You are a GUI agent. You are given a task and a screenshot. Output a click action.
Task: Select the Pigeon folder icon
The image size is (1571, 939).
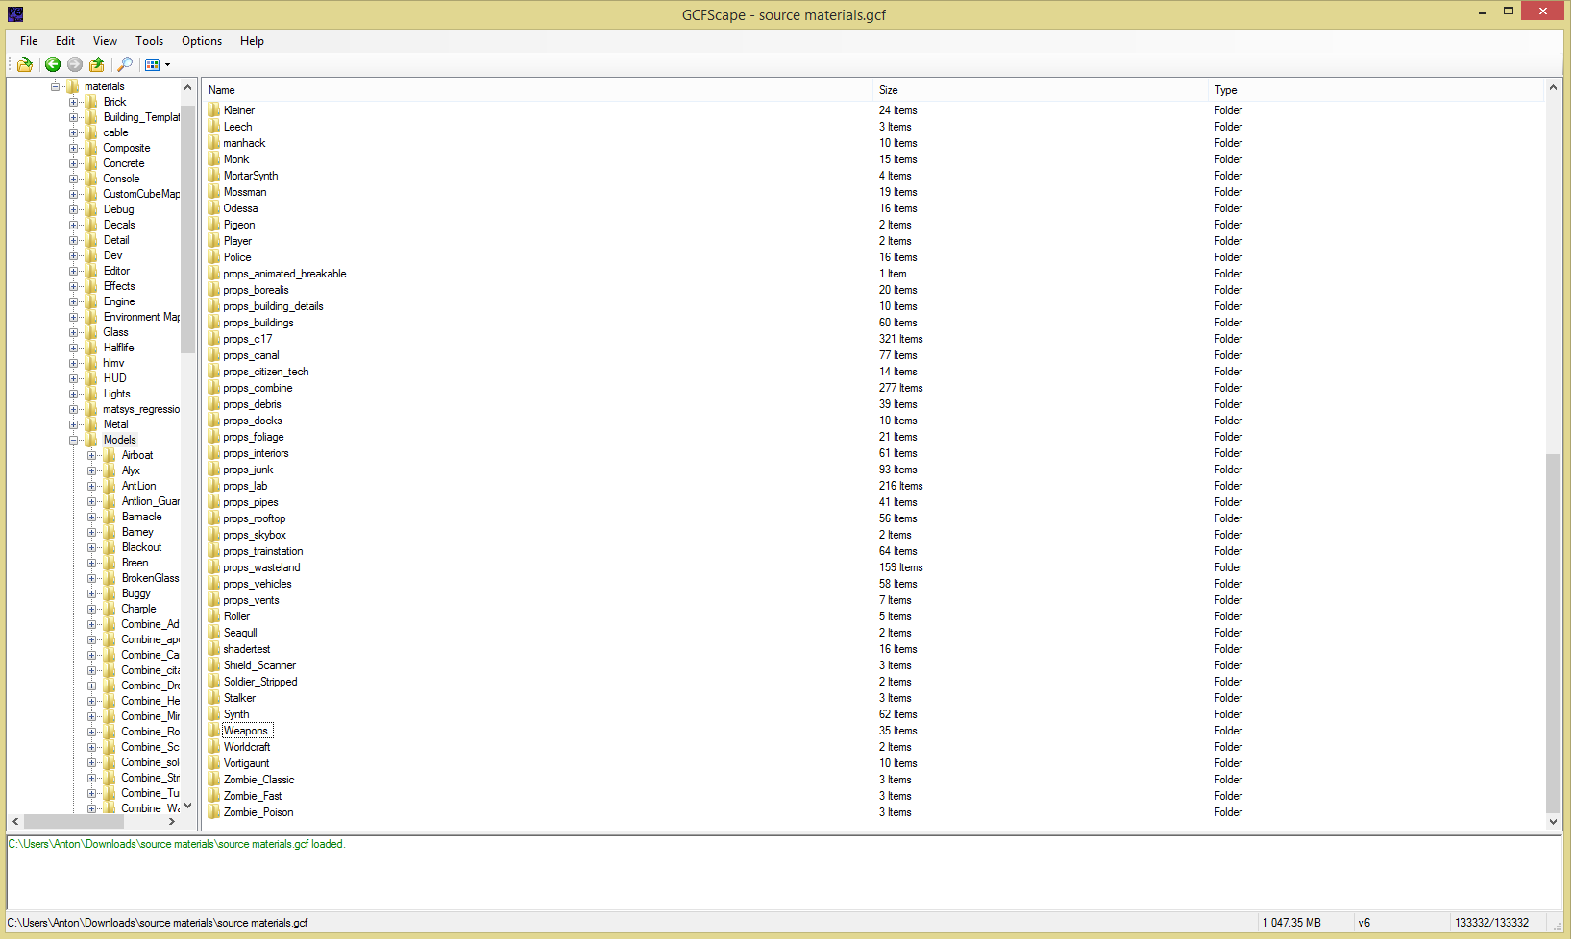point(214,225)
